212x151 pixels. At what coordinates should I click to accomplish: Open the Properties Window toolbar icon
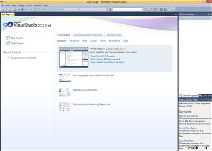(150, 9)
